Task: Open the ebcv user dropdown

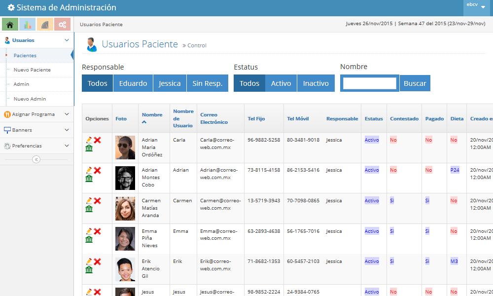Action: click(476, 5)
